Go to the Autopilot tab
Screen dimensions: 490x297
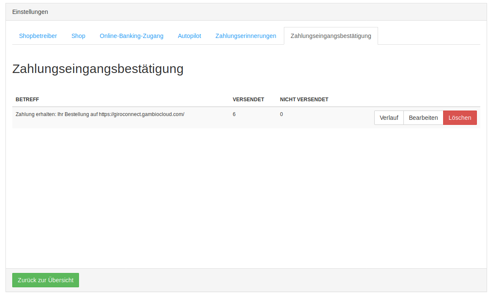coord(189,36)
